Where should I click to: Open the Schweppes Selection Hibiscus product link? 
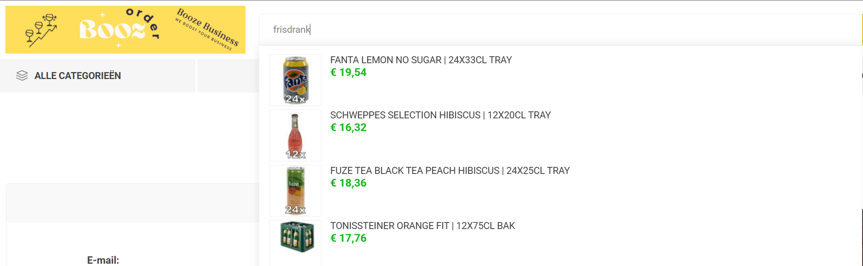coord(440,115)
